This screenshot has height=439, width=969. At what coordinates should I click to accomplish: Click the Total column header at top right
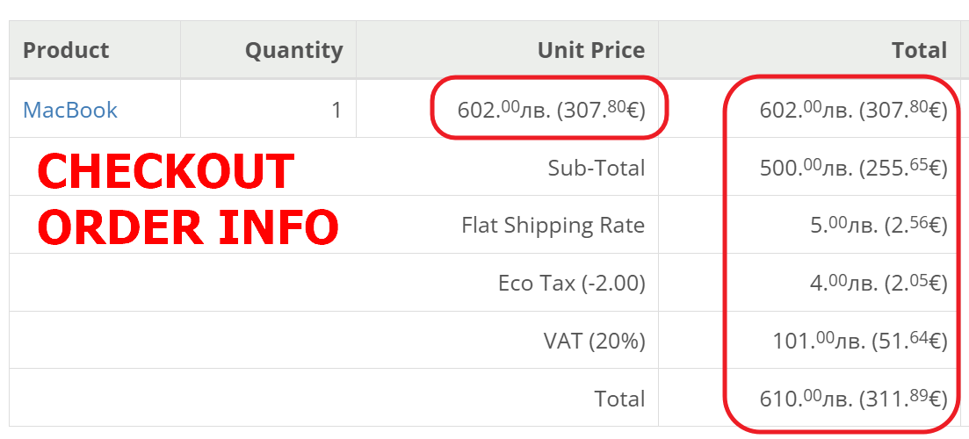919,50
